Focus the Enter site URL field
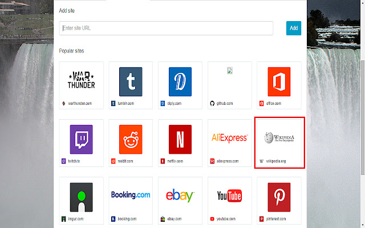This screenshot has width=365, height=228. pos(166,28)
